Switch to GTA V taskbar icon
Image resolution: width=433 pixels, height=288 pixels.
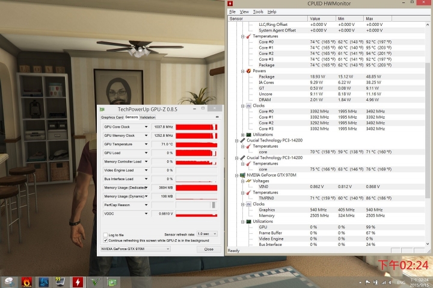(95, 282)
